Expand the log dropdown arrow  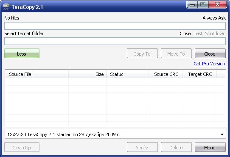pos(222,135)
